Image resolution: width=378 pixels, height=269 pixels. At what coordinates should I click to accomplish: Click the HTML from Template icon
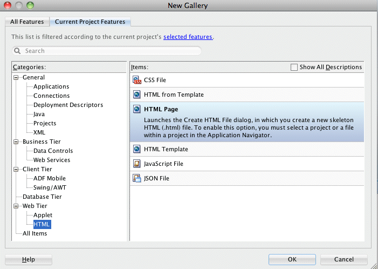point(137,95)
